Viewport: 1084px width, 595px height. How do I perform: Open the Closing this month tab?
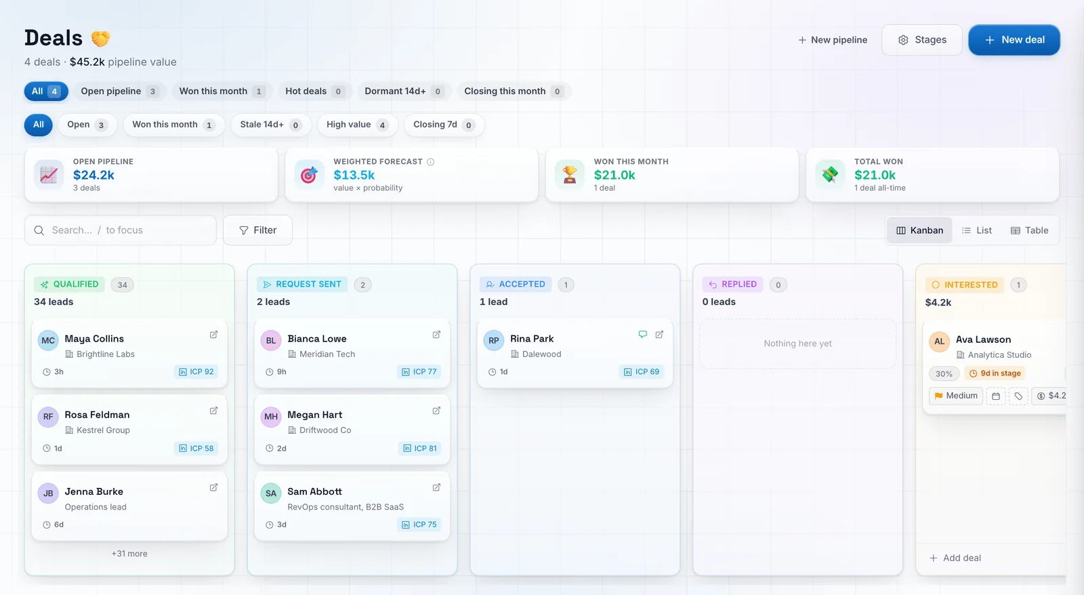click(x=514, y=91)
